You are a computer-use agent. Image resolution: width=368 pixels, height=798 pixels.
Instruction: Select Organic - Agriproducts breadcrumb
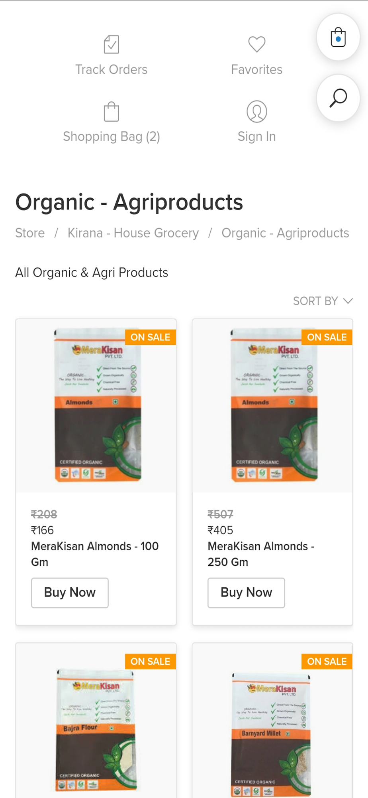285,233
